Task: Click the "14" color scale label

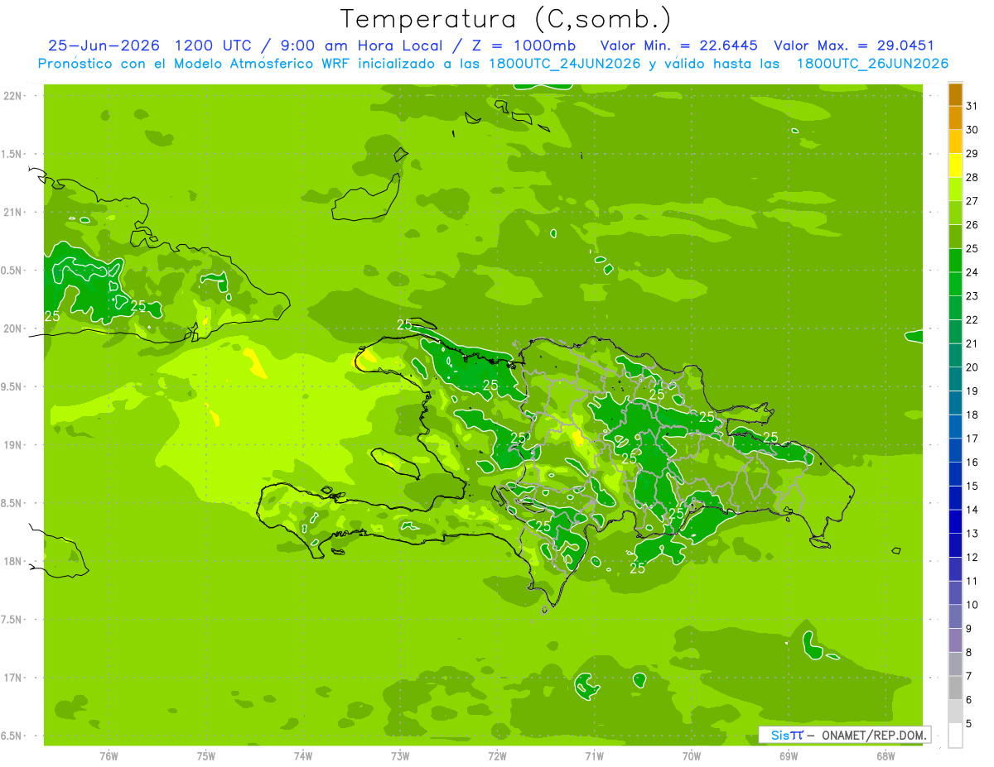Action: point(972,511)
